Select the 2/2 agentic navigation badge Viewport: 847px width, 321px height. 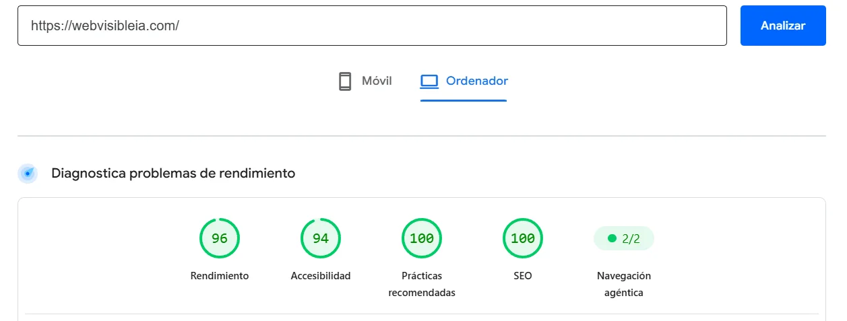624,238
